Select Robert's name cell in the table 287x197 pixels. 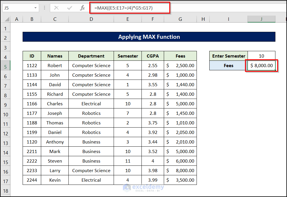55,65
